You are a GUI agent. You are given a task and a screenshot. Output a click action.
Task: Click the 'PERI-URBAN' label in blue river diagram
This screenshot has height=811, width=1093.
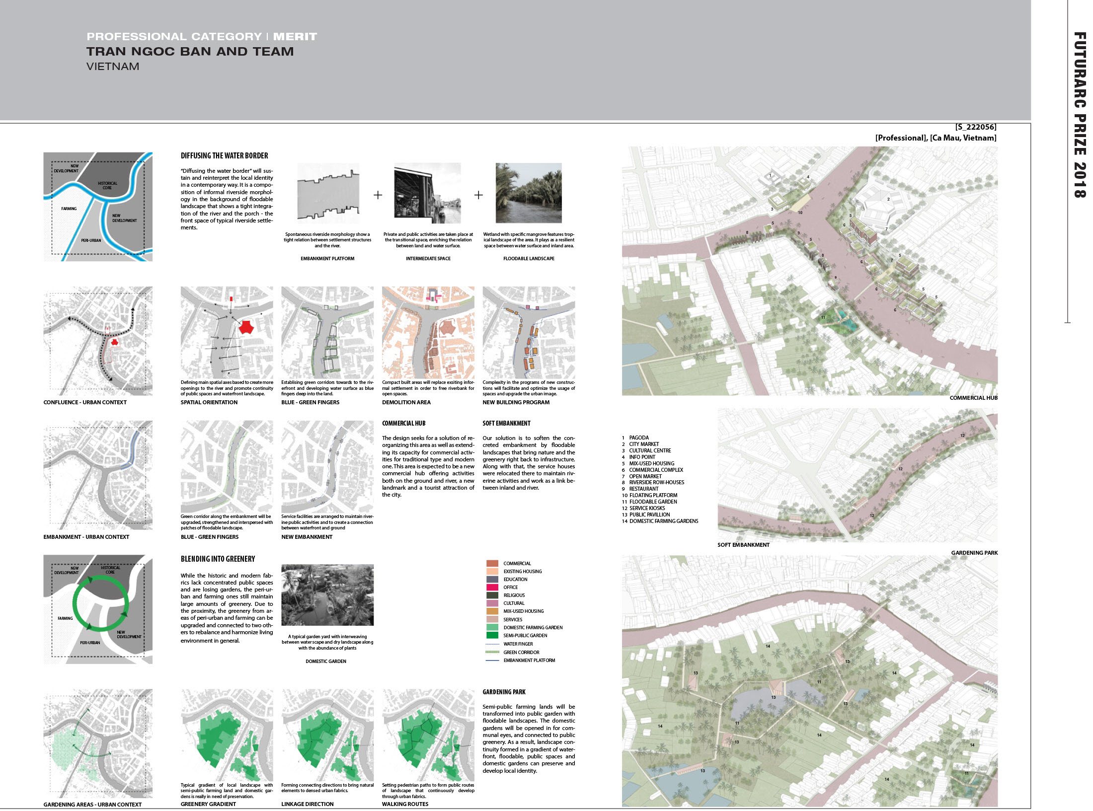pos(91,240)
